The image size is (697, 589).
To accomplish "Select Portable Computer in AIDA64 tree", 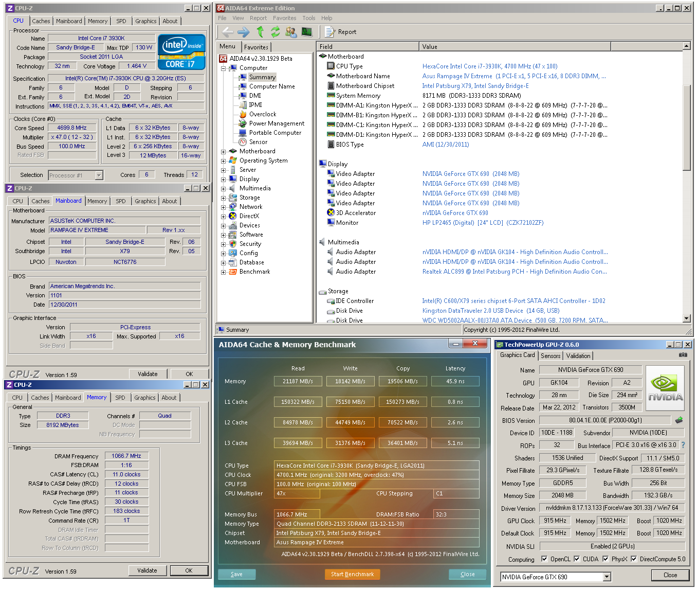I will (275, 133).
